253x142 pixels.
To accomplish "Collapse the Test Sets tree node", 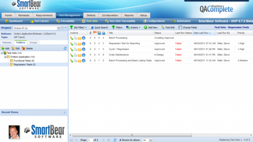I will click(2, 53).
